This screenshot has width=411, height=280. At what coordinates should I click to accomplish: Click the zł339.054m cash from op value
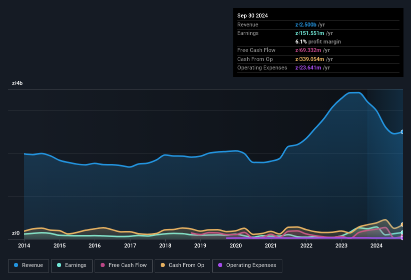pos(310,59)
